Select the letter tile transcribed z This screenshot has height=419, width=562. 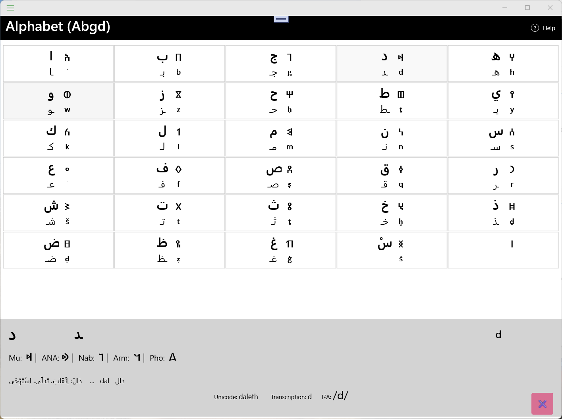click(170, 101)
